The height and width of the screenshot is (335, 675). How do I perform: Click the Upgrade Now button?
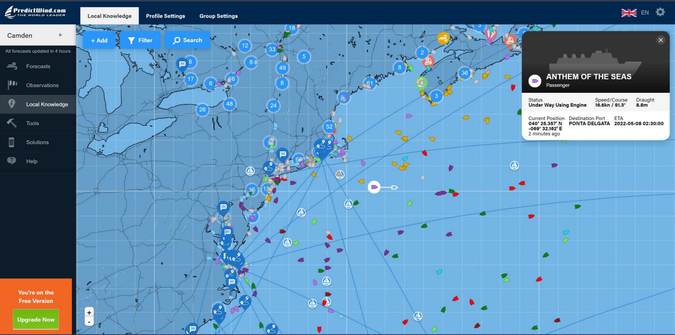(36, 319)
